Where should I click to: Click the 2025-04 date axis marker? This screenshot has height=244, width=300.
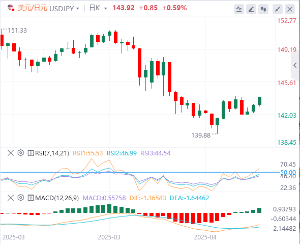pyautogui.click(x=205, y=237)
